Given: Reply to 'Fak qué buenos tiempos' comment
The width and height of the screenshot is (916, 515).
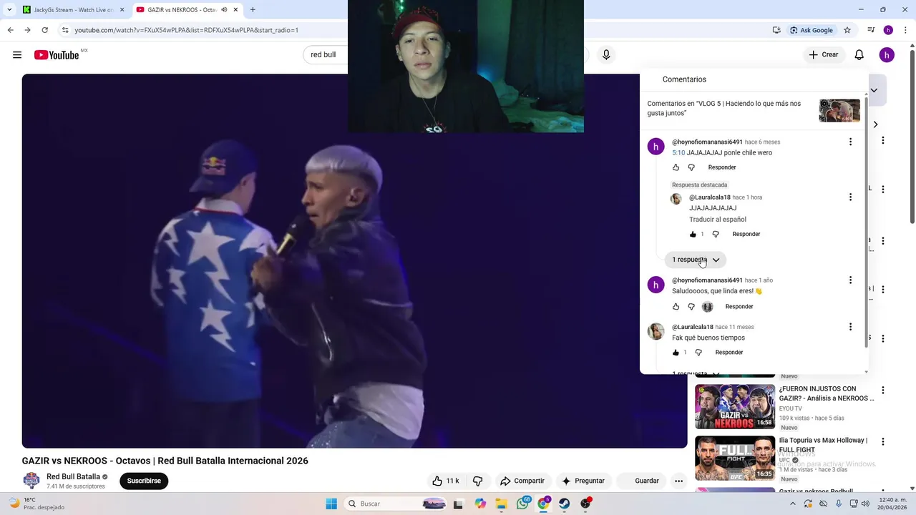Looking at the screenshot, I should tap(729, 353).
